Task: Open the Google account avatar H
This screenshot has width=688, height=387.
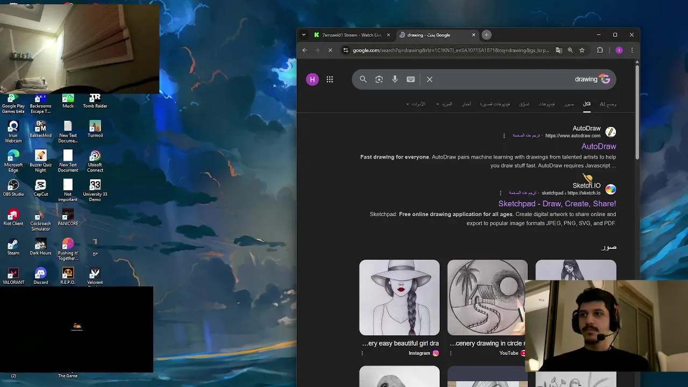Action: [x=312, y=80]
